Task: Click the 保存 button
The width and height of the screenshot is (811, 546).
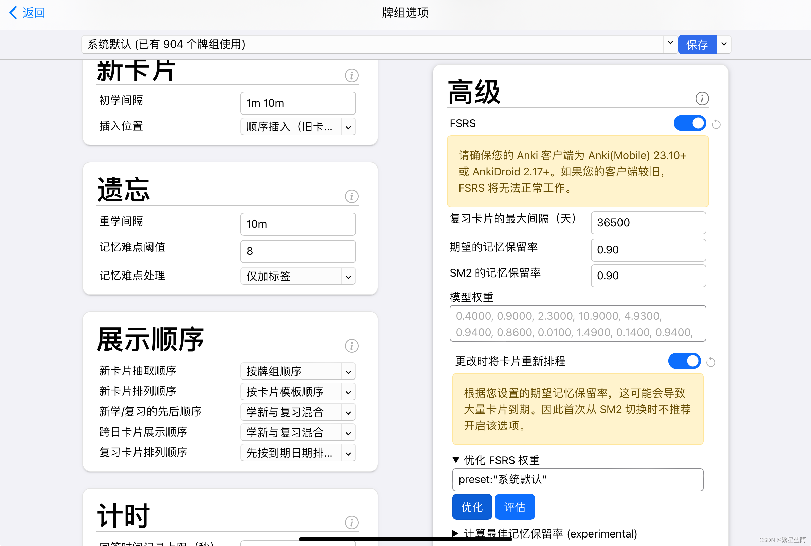Action: (x=697, y=45)
